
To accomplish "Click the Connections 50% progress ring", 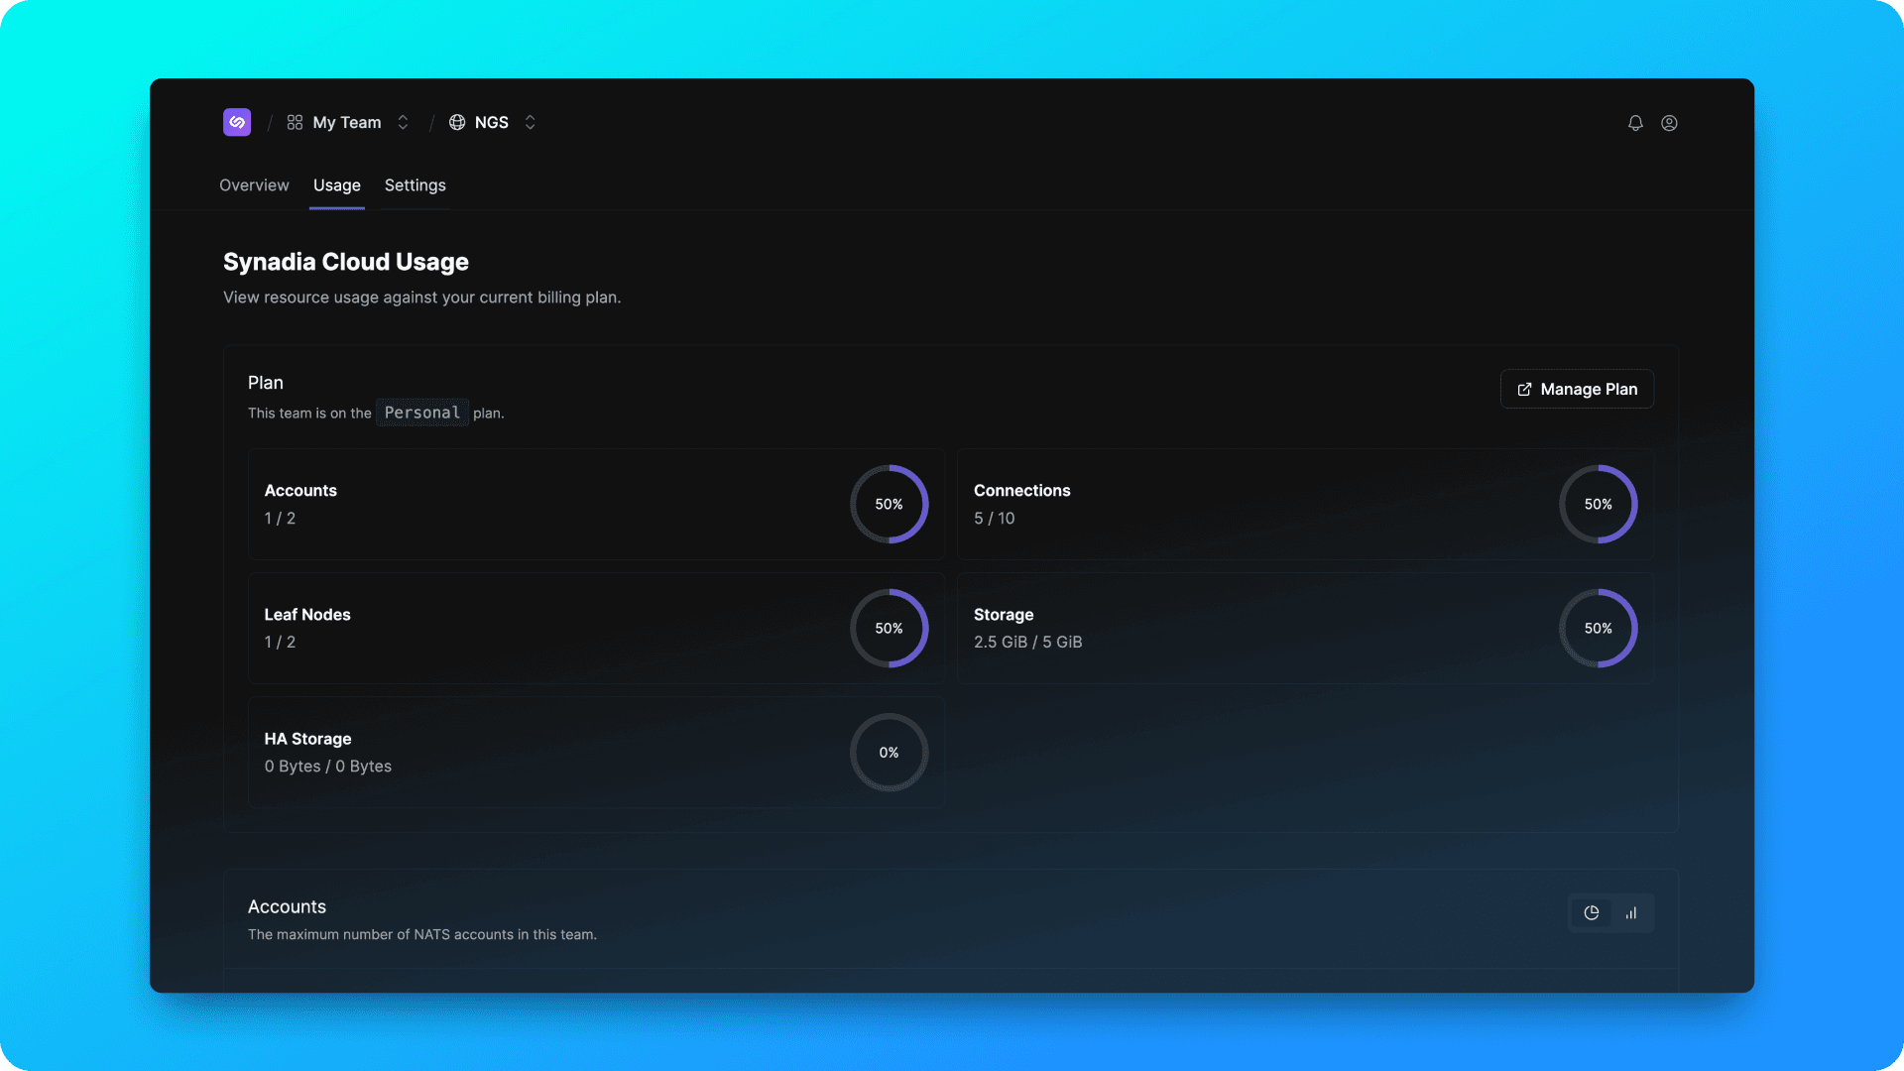I will tap(1598, 504).
